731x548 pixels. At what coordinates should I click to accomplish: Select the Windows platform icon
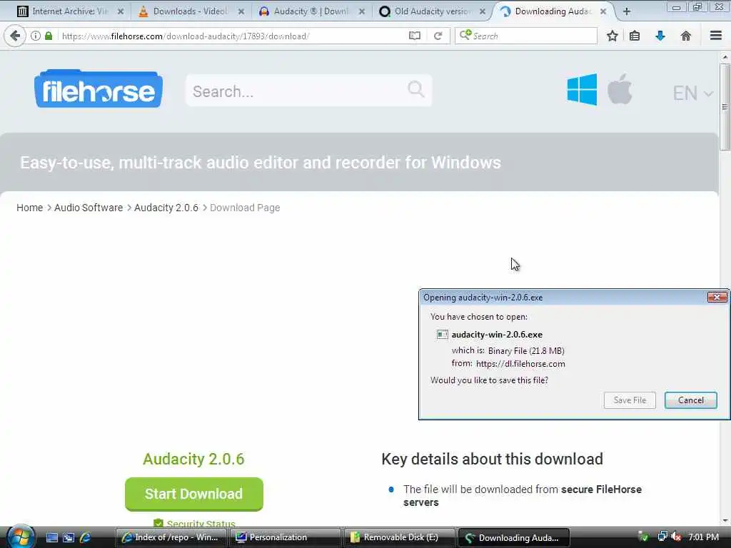click(x=582, y=89)
